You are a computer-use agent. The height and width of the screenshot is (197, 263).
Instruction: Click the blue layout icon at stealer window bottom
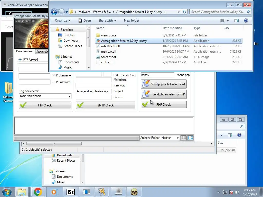[190, 138]
